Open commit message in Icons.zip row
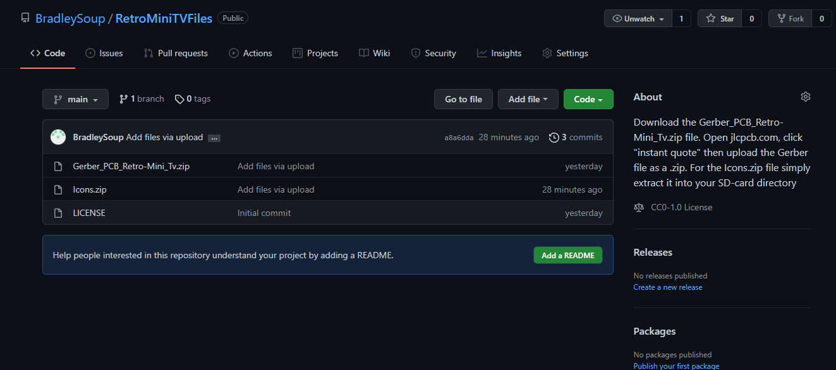 pyautogui.click(x=276, y=189)
